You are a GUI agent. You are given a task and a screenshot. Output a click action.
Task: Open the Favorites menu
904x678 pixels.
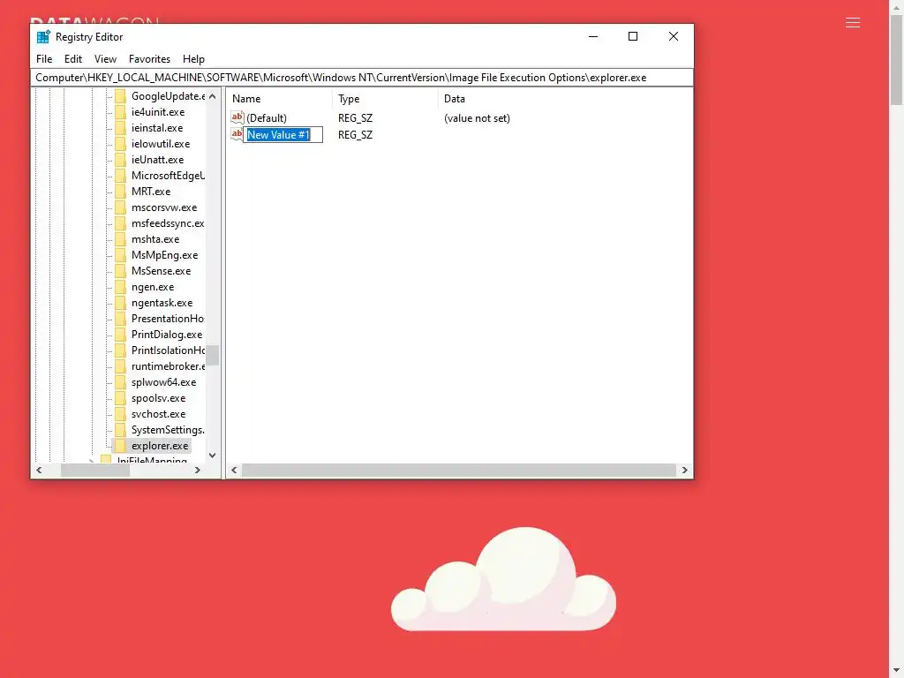pos(149,59)
